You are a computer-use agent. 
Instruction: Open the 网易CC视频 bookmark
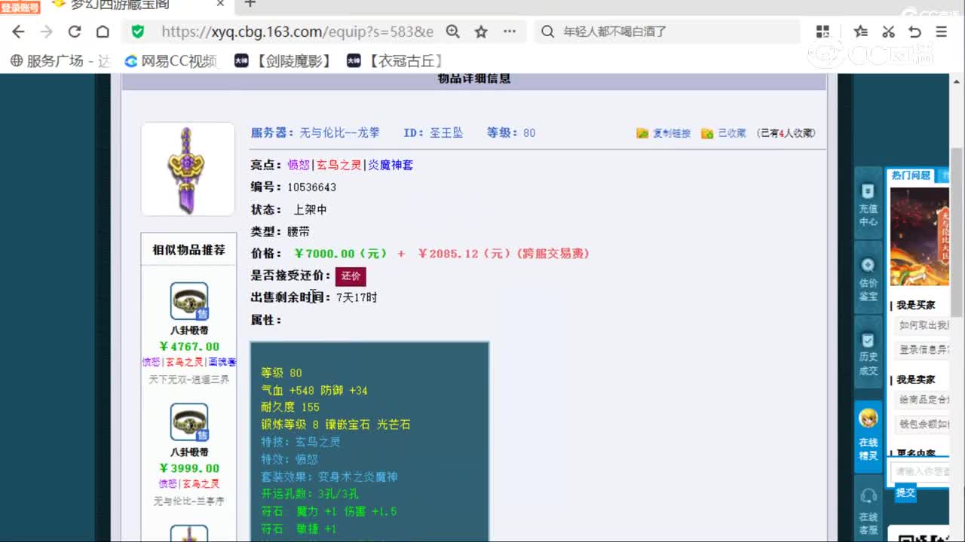(171, 61)
